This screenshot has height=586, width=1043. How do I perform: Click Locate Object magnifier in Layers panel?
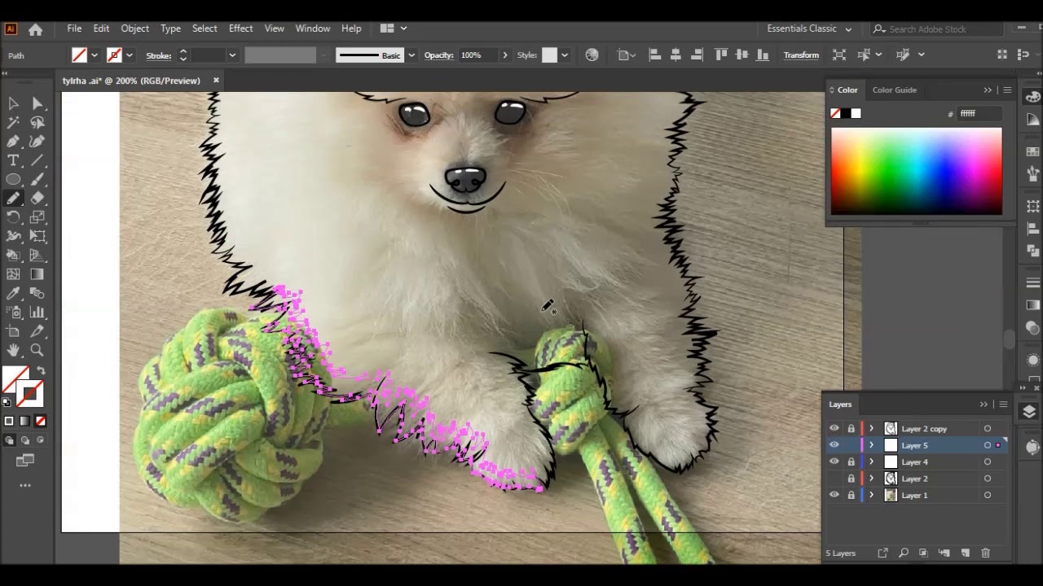[x=903, y=553]
